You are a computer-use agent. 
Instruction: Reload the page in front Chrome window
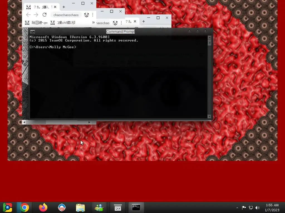pyautogui.click(x=45, y=15)
